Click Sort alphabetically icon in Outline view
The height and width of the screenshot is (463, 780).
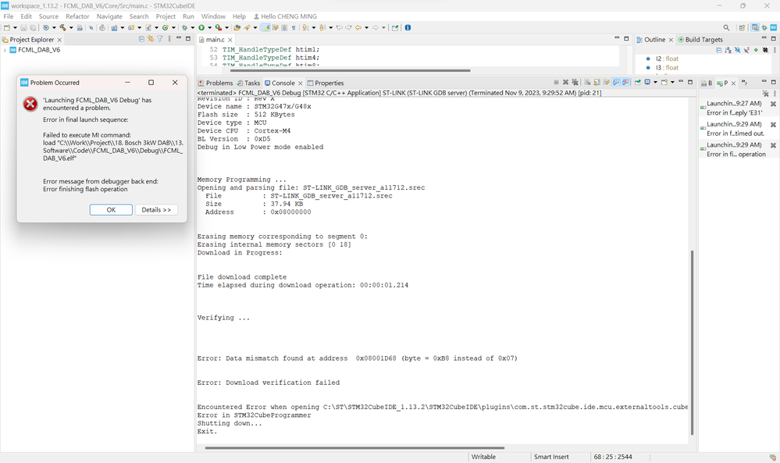(728, 50)
